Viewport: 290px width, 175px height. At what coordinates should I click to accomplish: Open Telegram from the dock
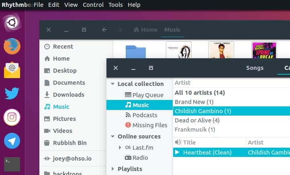point(12,141)
